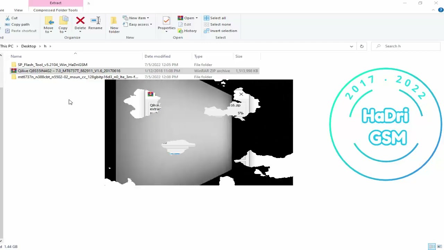This screenshot has width=444, height=250.
Task: Click the h breadcrumb segment
Action: (x=45, y=46)
